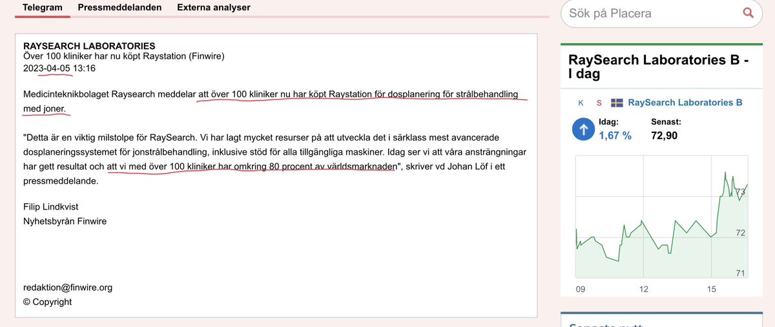Image resolution: width=775 pixels, height=327 pixels.
Task: Click the 1,67 % change value
Action: [615, 135]
